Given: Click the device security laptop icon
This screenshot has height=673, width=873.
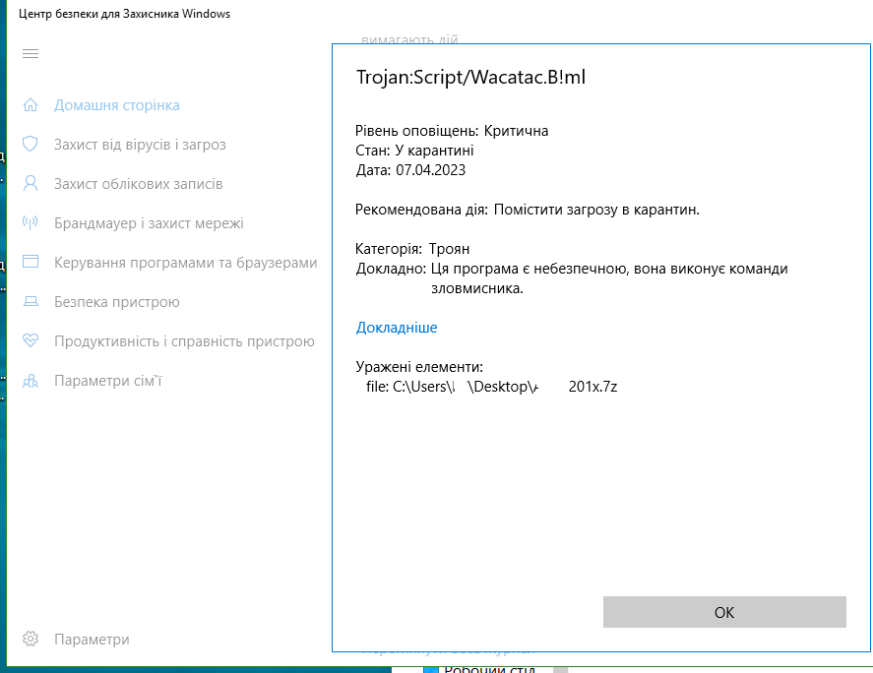Looking at the screenshot, I should [31, 302].
